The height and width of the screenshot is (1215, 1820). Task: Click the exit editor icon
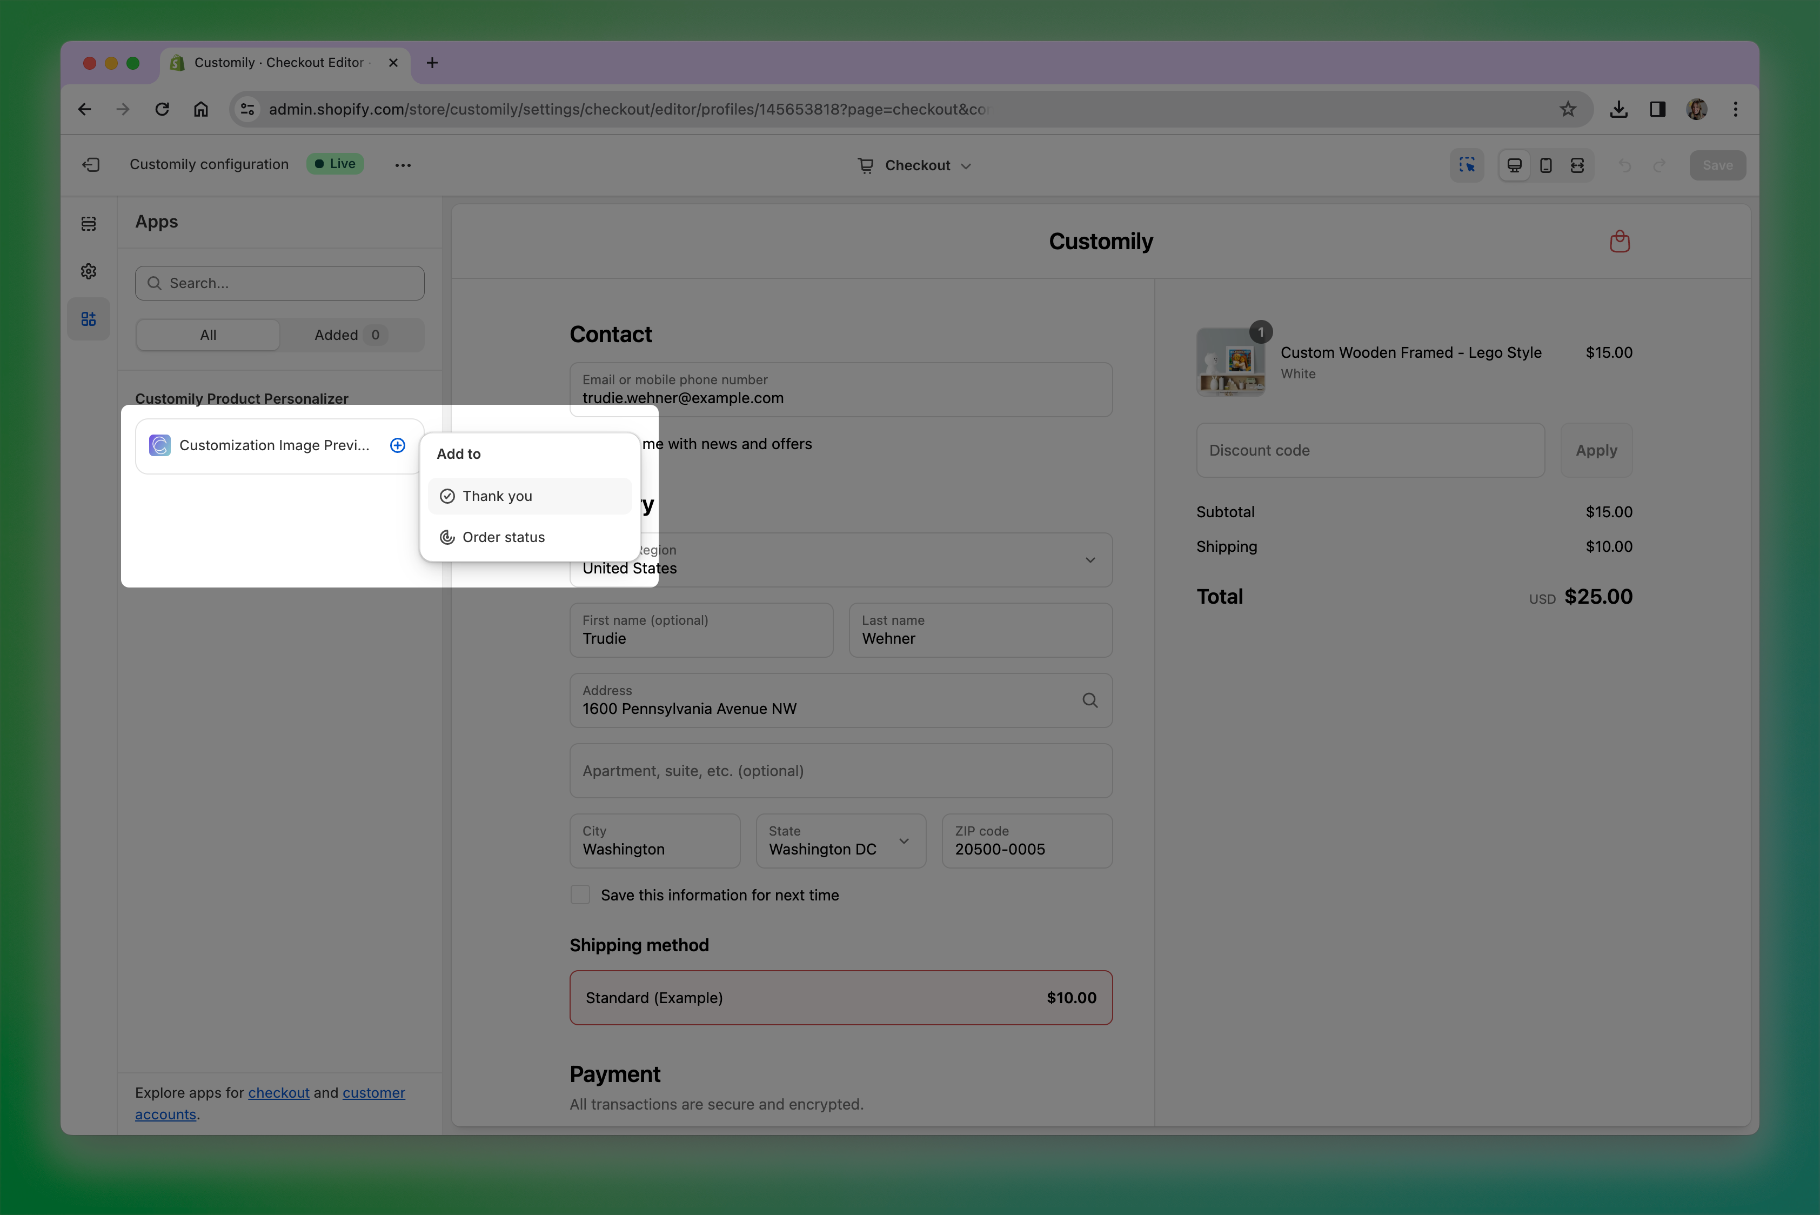pos(91,164)
